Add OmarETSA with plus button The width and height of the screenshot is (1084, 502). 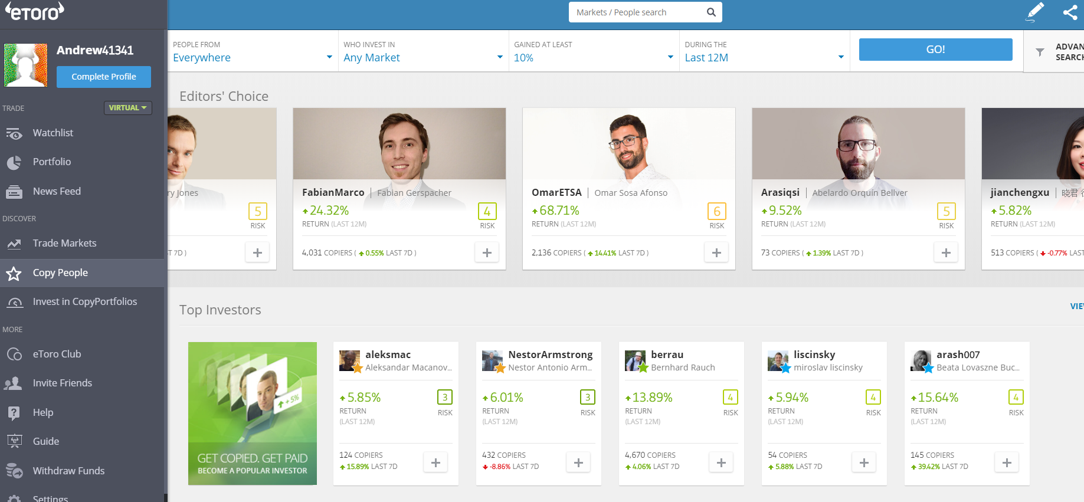[716, 252]
